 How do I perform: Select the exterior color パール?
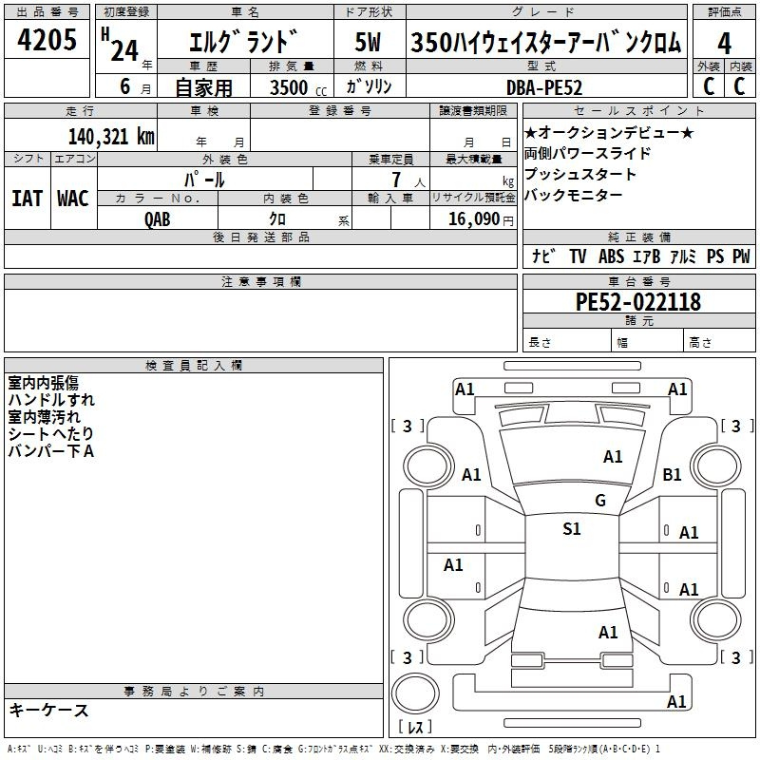pyautogui.click(x=204, y=180)
